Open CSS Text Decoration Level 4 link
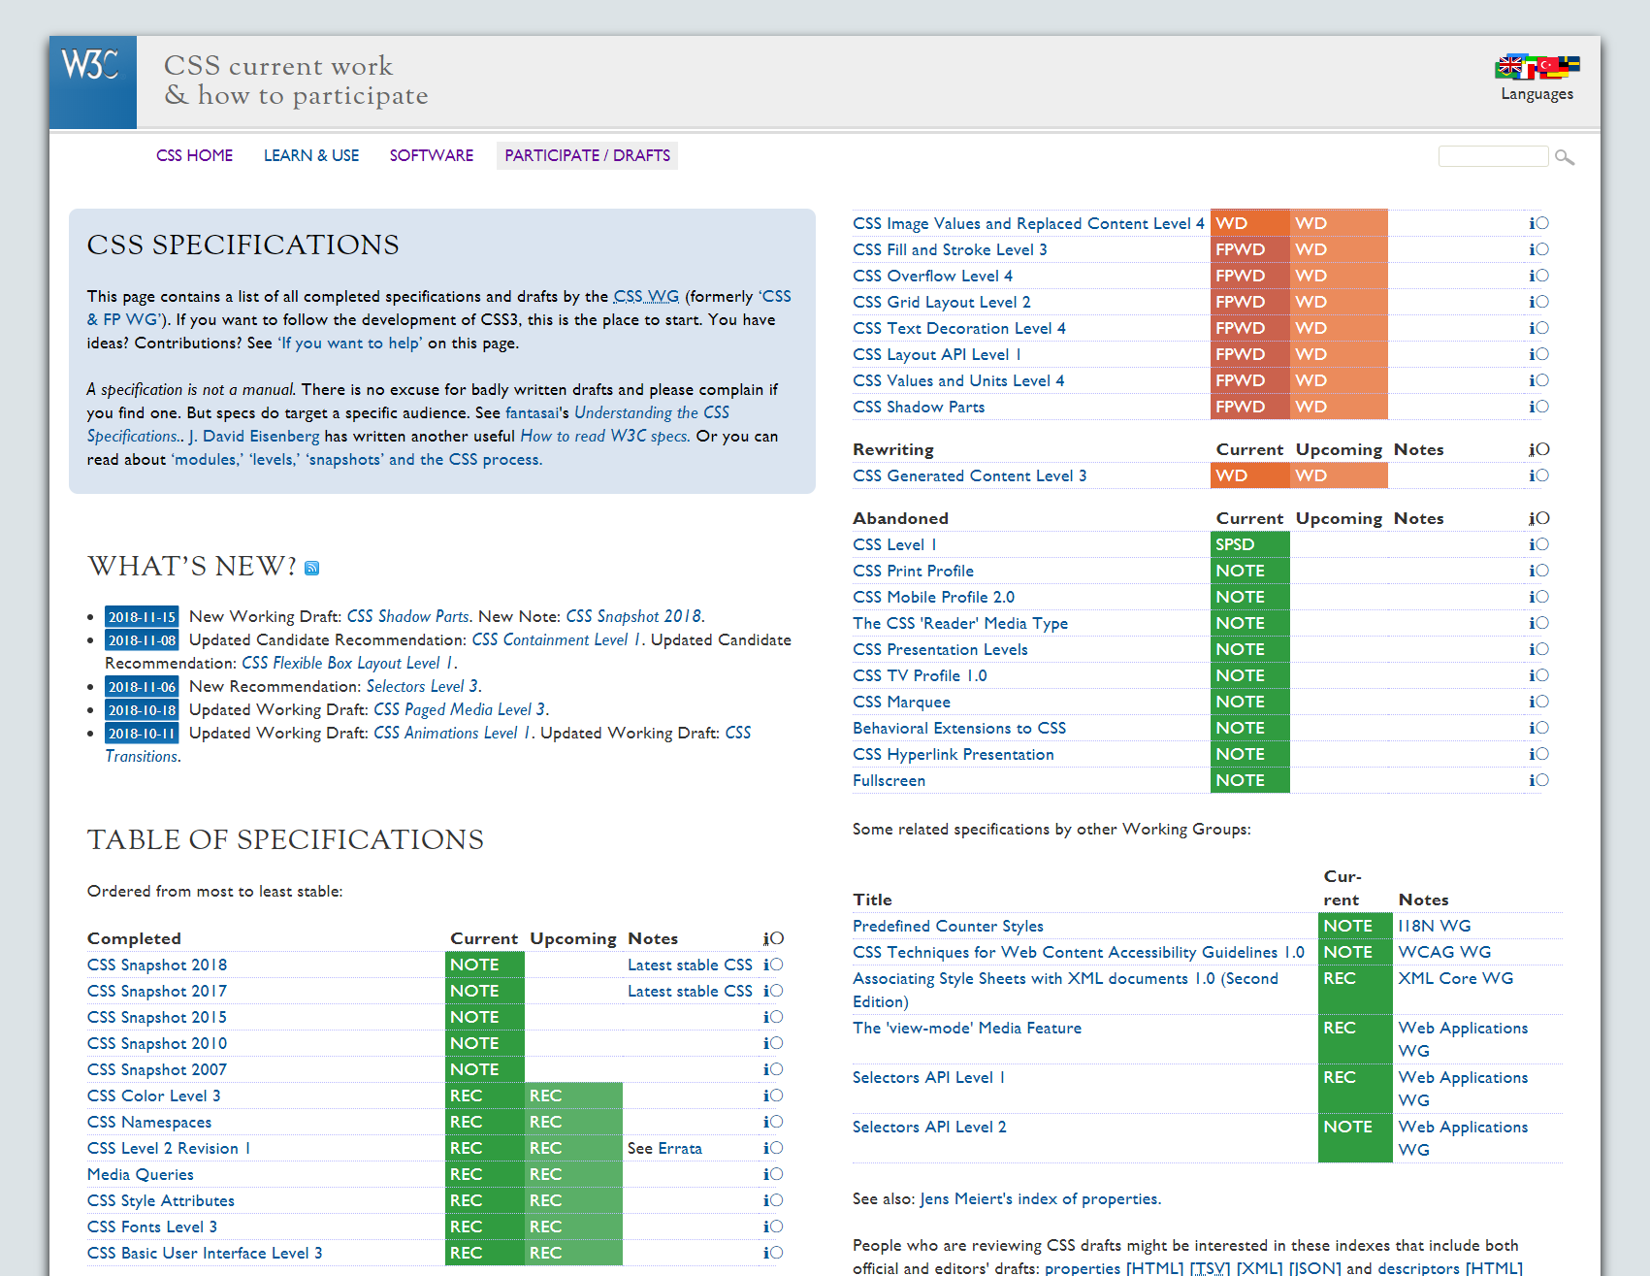Viewport: 1650px width, 1276px height. point(959,328)
